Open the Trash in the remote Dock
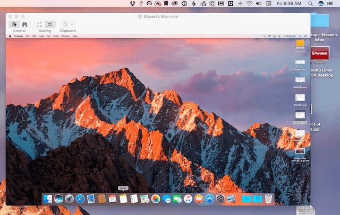 [x=268, y=199]
